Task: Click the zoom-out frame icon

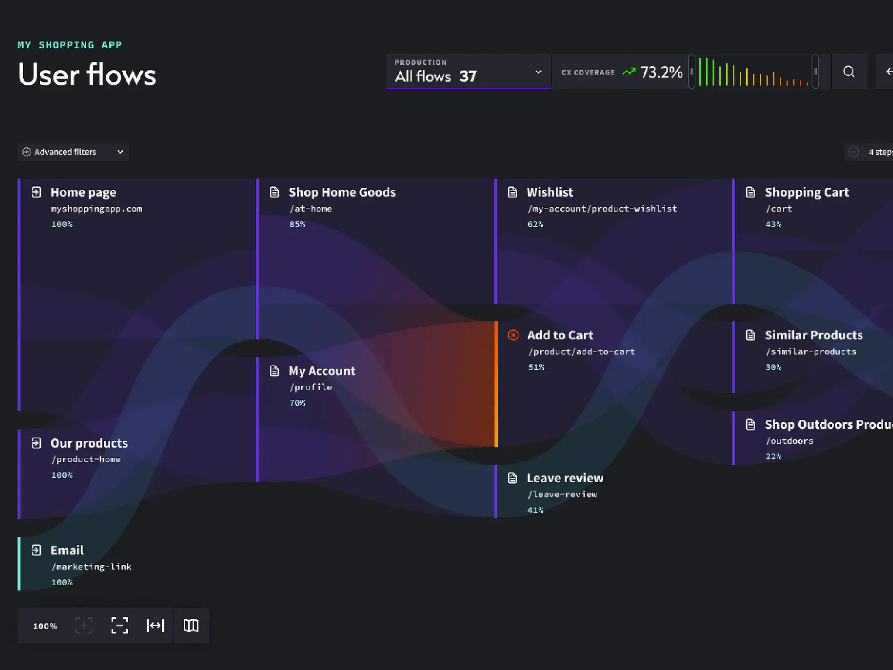Action: (119, 625)
